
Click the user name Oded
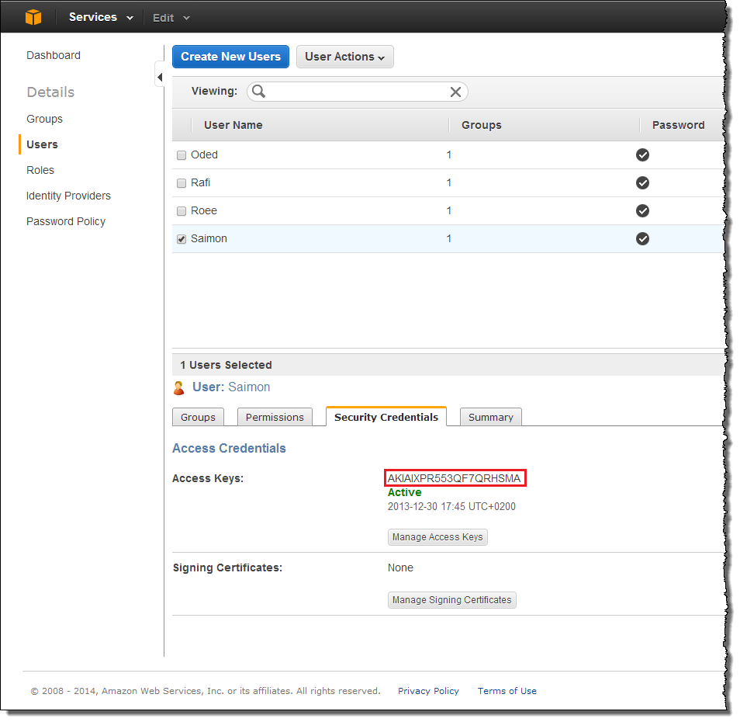(204, 155)
